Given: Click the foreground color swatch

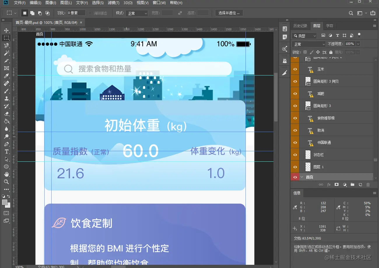Looking at the screenshot, I should tap(5, 202).
